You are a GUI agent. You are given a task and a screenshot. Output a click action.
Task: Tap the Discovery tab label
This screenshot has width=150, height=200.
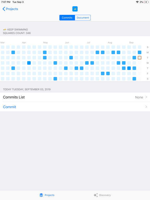[105, 195]
